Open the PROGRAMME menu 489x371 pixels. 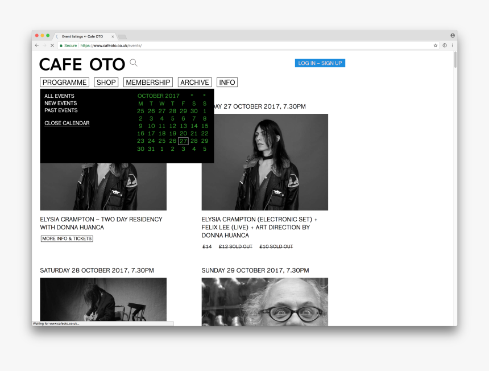pos(65,83)
